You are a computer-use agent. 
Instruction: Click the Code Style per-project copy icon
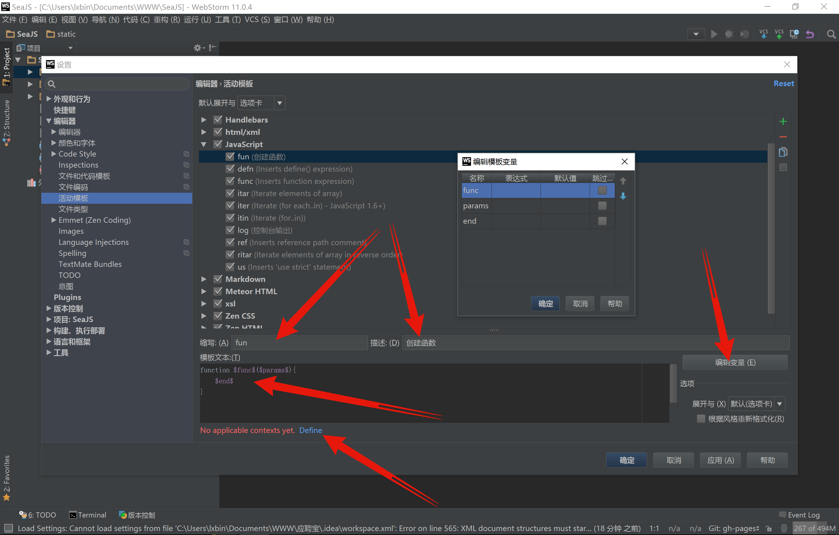pos(186,154)
